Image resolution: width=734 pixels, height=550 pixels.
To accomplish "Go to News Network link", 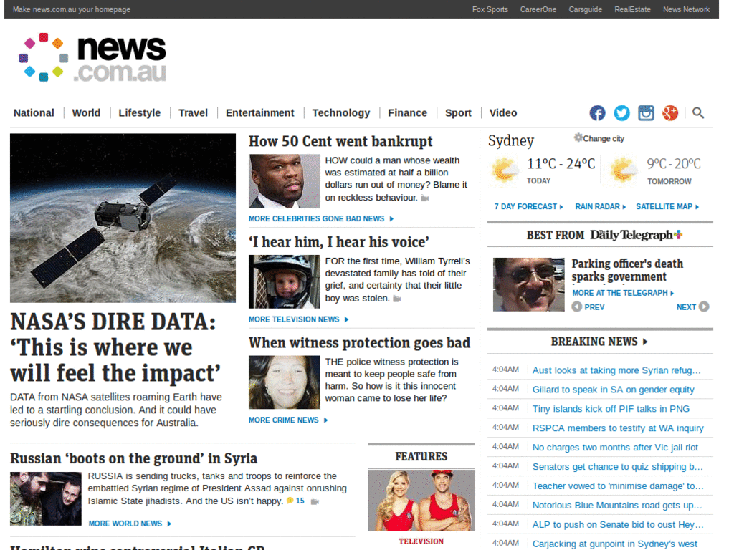I will [686, 9].
